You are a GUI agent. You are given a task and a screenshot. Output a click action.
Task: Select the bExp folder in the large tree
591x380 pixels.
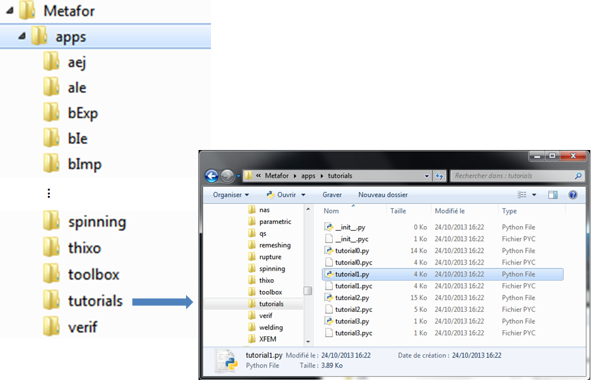[x=71, y=113]
